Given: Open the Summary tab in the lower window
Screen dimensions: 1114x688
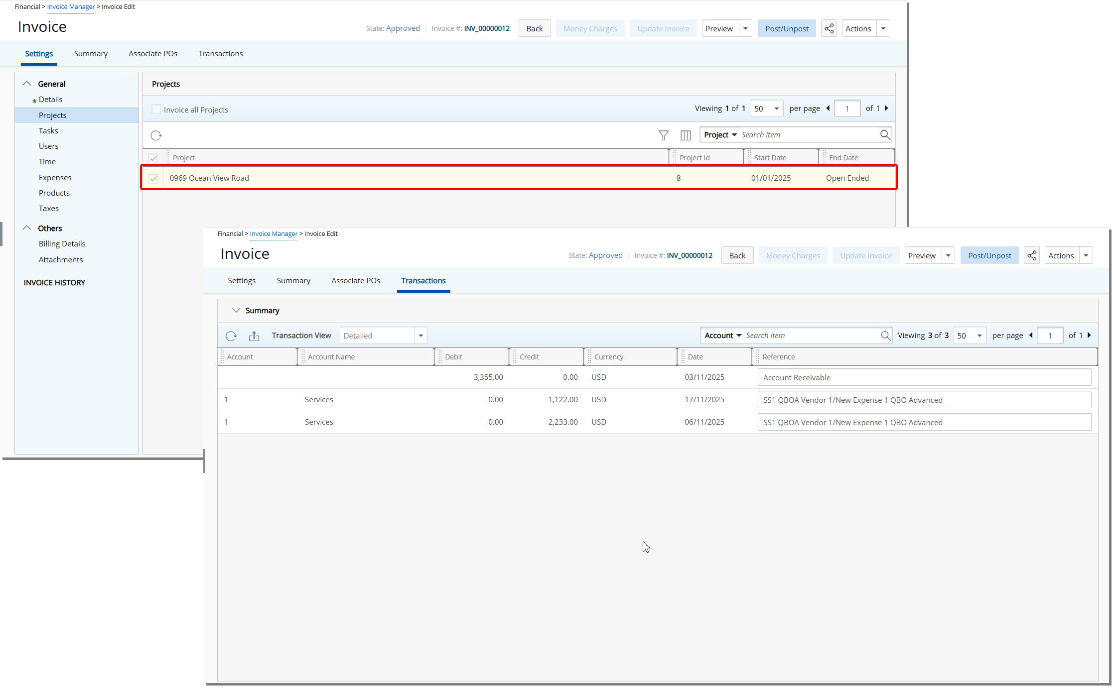Looking at the screenshot, I should pyautogui.click(x=293, y=280).
